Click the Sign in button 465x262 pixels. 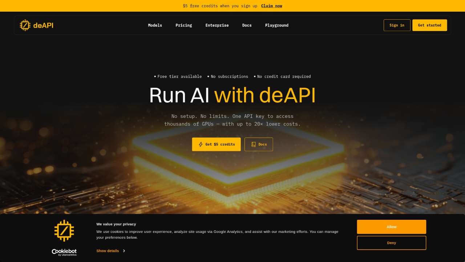(x=397, y=25)
